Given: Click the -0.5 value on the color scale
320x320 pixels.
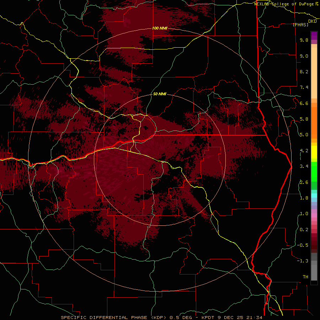Looking at the screenshot, I should click(x=303, y=245).
